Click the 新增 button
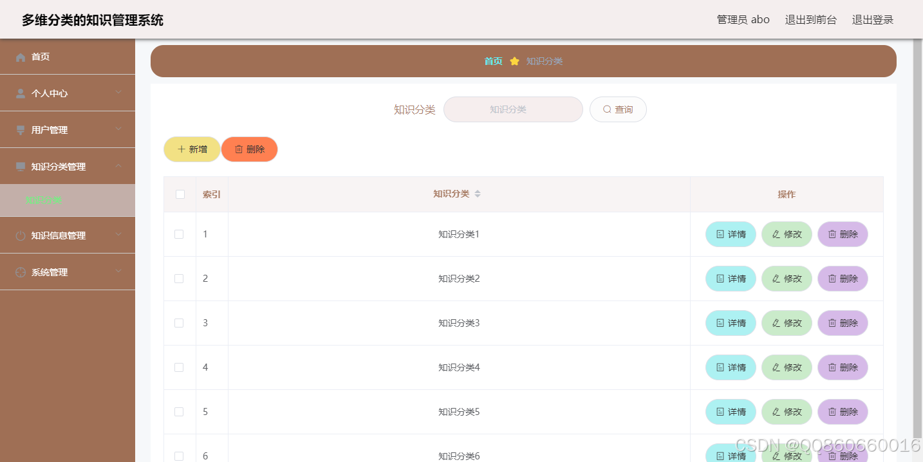The width and height of the screenshot is (923, 462). click(192, 149)
